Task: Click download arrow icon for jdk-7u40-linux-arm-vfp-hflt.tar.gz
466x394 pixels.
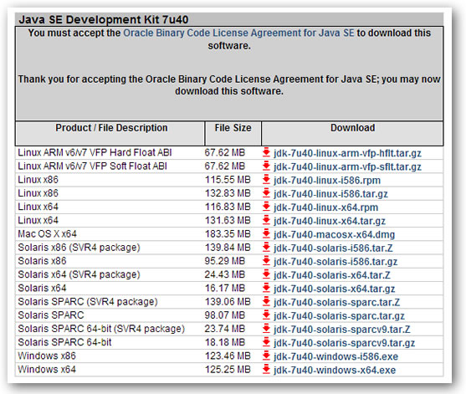Action: click(x=266, y=152)
